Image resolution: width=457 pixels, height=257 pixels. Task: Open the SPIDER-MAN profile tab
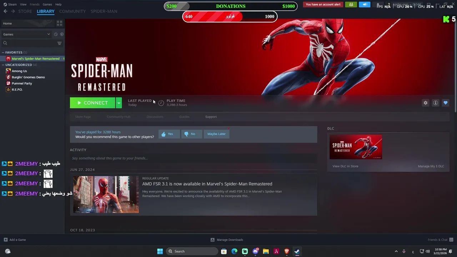104,11
